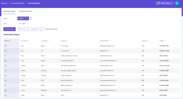Click Tate and Langley Trading company
Image resolution: width=183 pixels, height=99 pixels.
point(68,71)
